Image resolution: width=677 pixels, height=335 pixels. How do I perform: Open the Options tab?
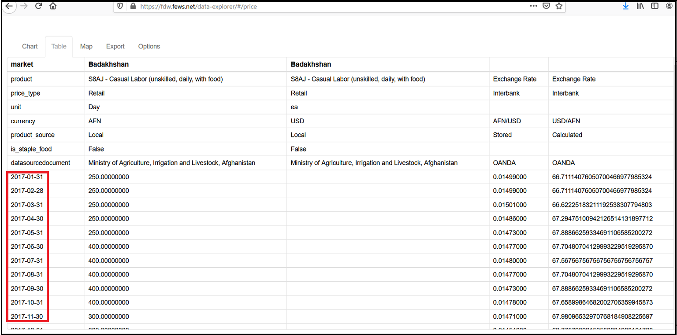click(149, 46)
